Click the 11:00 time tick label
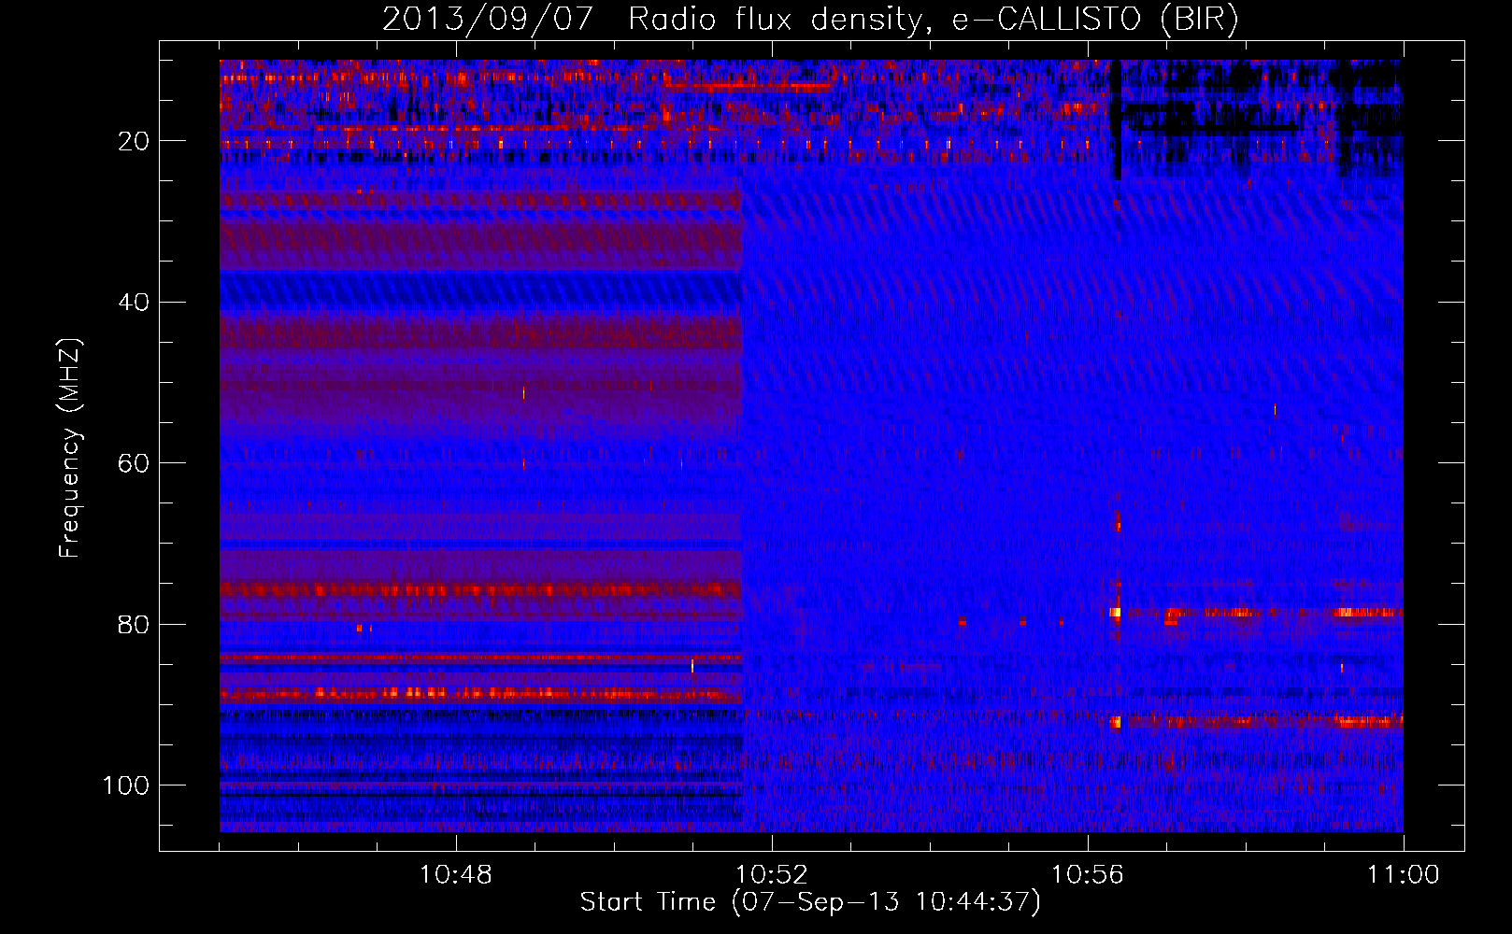Viewport: 1512px width, 934px height. click(1404, 875)
